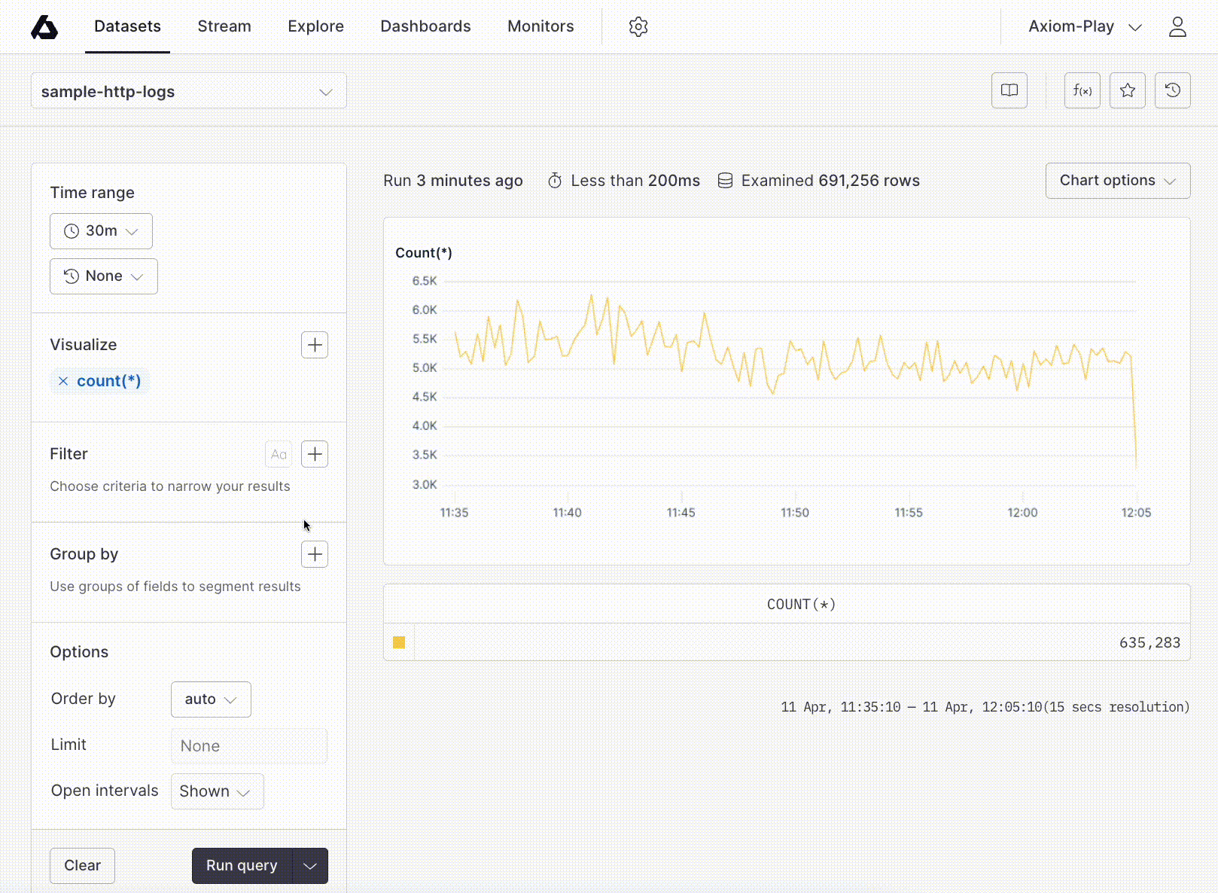The height and width of the screenshot is (893, 1218).
Task: Open the sample-http-logs dataset selector
Action: click(x=188, y=91)
